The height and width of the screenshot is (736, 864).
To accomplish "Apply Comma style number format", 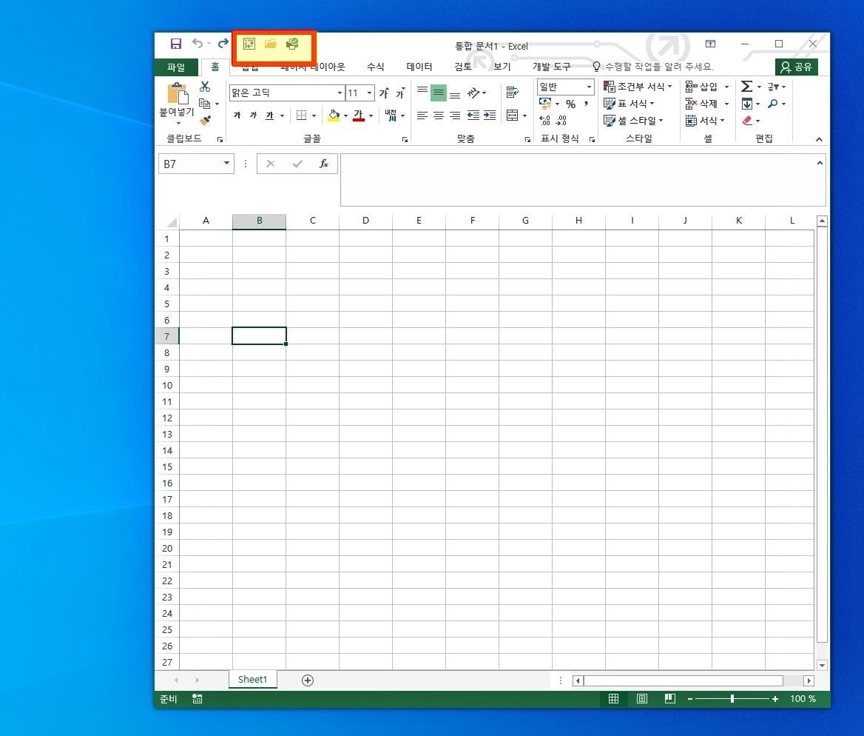I will 587,104.
